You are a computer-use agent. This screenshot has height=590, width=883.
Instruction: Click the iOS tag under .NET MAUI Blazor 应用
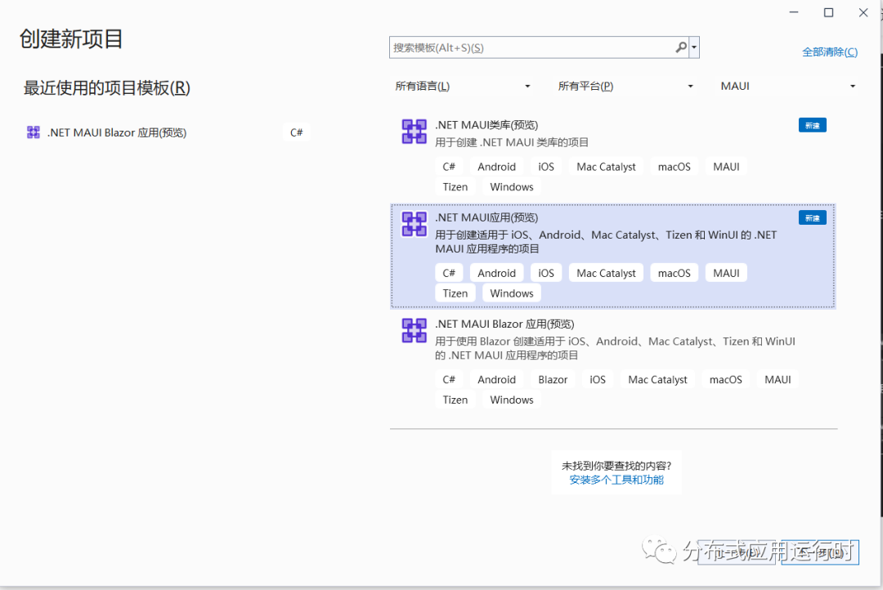[598, 379]
